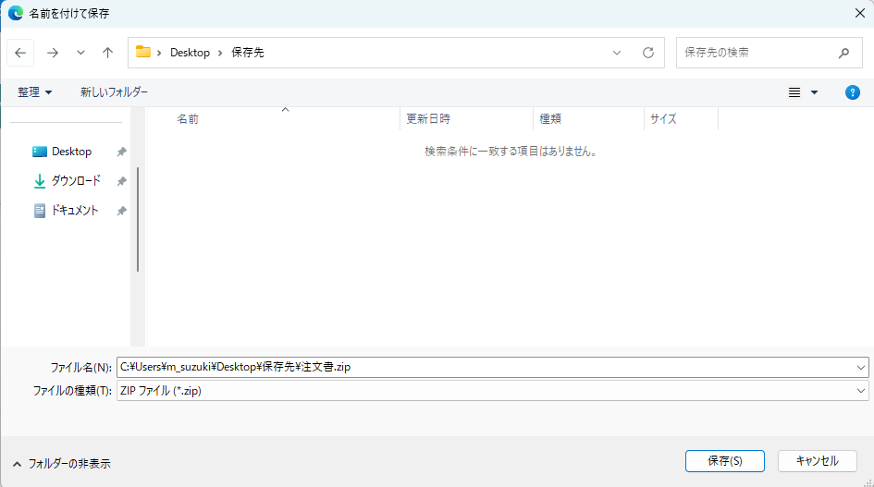Select ダウンロード in the navigation pane
This screenshot has width=874, height=487.
point(75,181)
